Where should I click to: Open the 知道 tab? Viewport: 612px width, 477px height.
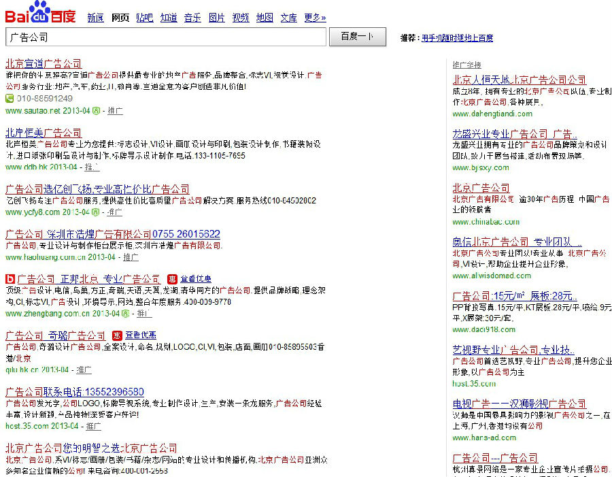[x=169, y=18]
